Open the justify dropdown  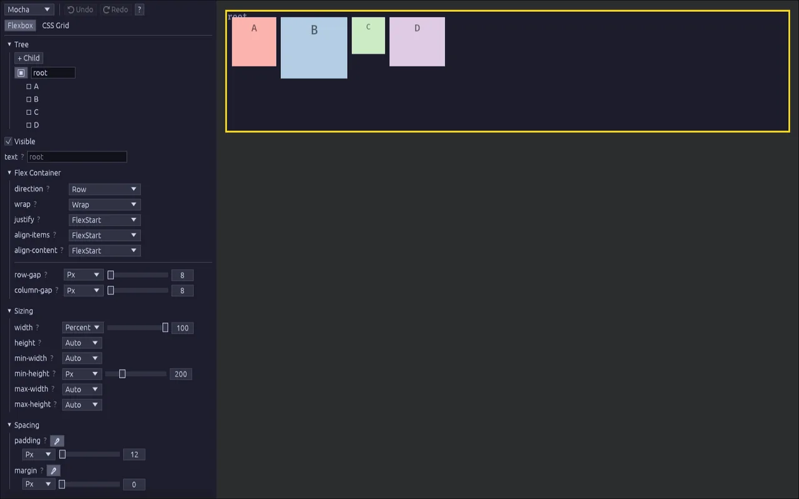point(104,220)
